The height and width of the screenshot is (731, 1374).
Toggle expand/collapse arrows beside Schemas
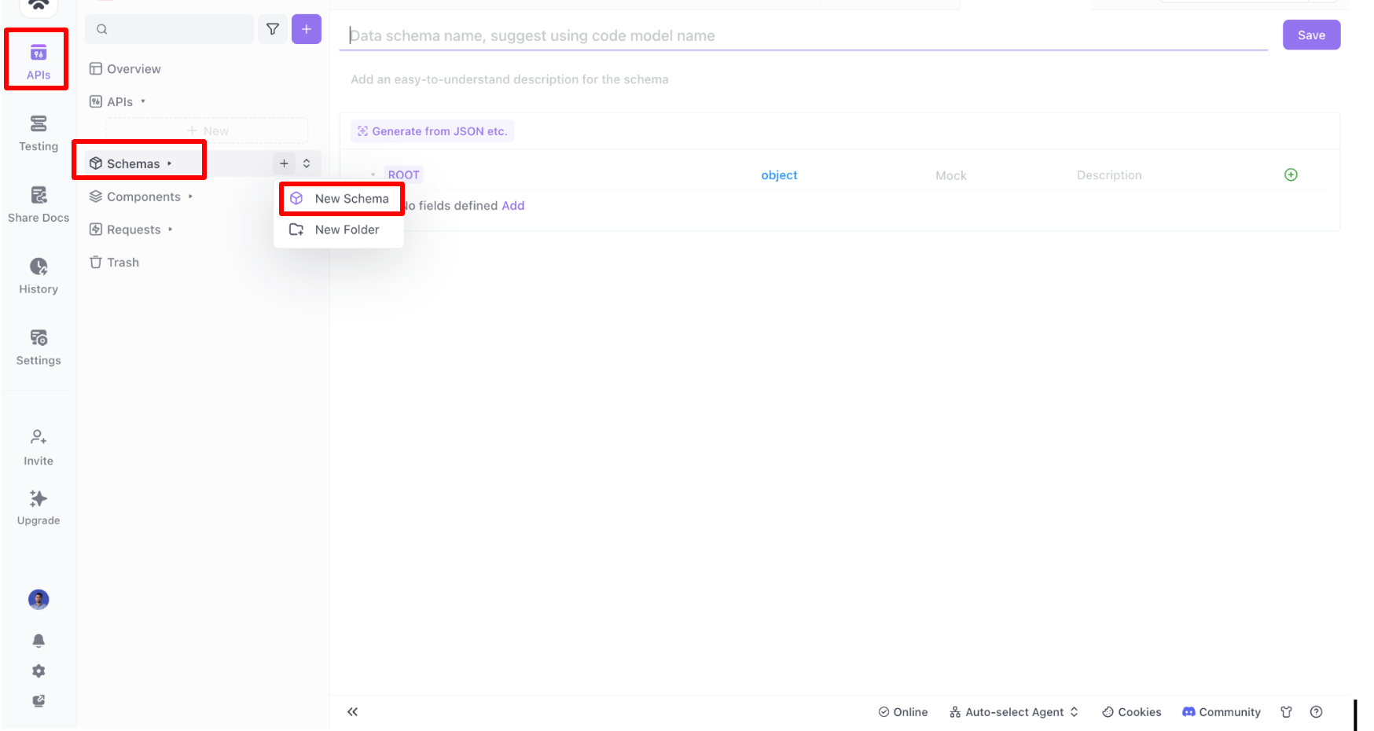point(307,163)
